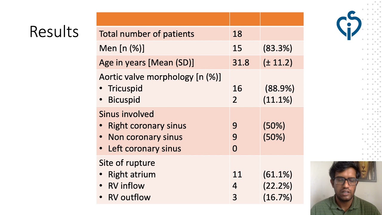Screen dimensions: 382x215
Task: Click the RV inflow bullet item
Action: click(126, 186)
